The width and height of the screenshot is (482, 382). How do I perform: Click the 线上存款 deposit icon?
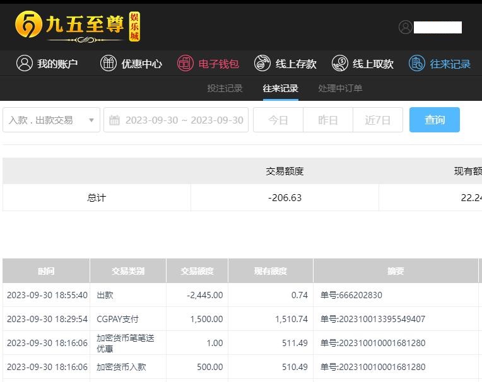pos(262,63)
